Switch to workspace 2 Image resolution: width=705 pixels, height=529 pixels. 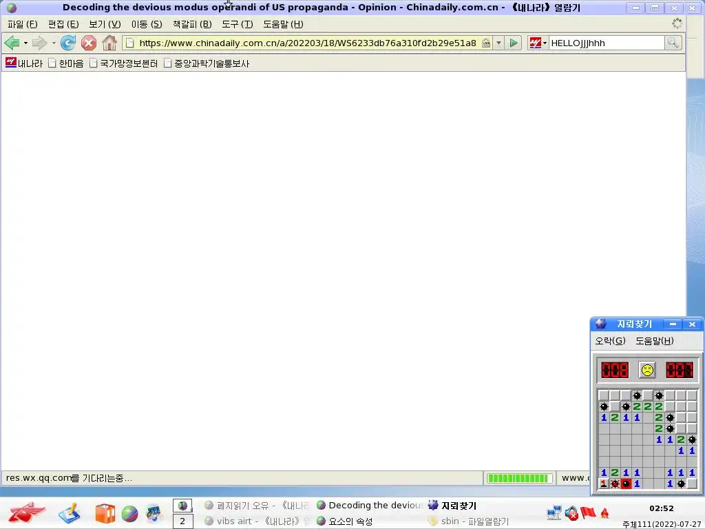(x=182, y=521)
